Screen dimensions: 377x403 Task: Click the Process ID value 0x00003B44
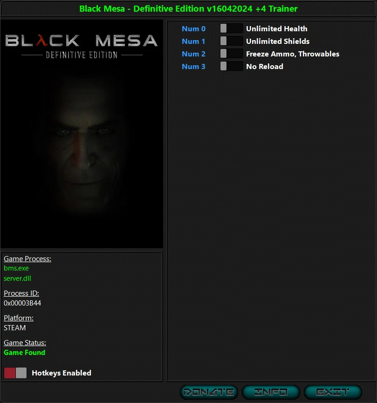pos(22,303)
